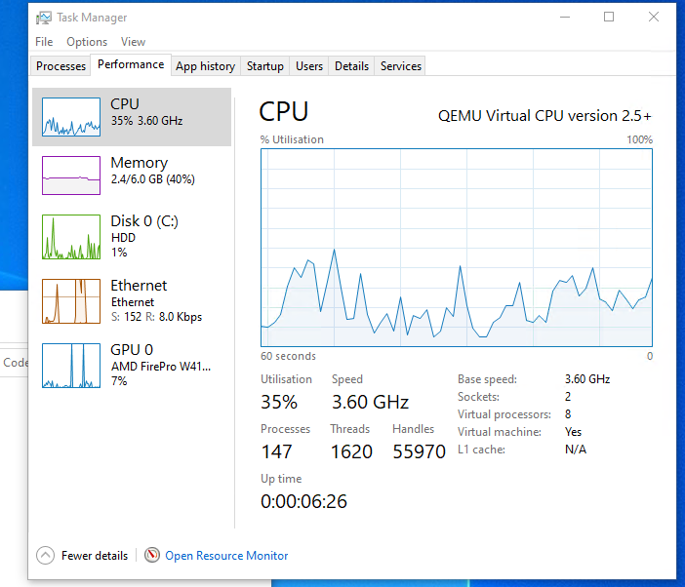Select the CPU usage graph thumbnail
The height and width of the screenshot is (587, 685).
click(71, 117)
